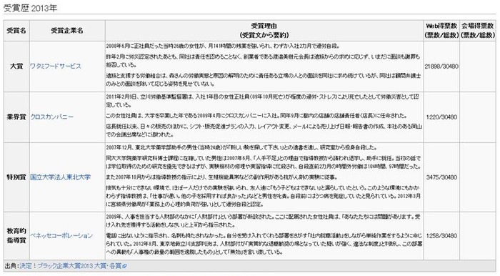Click the external link icon after source

click(125, 266)
